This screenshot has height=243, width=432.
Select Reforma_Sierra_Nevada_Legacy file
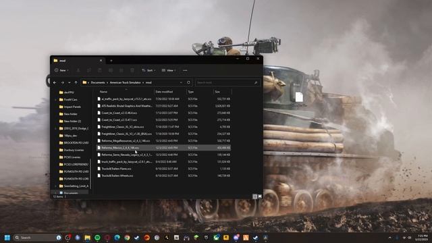[x=163, y=155]
